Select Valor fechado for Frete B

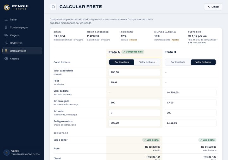coord(203,62)
